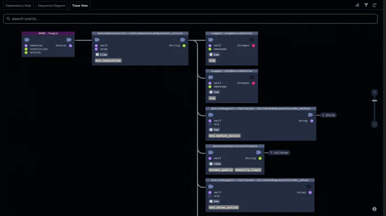This screenshot has height=216, width=386.
Task: Expand the 1 child badge
Action: point(329,115)
